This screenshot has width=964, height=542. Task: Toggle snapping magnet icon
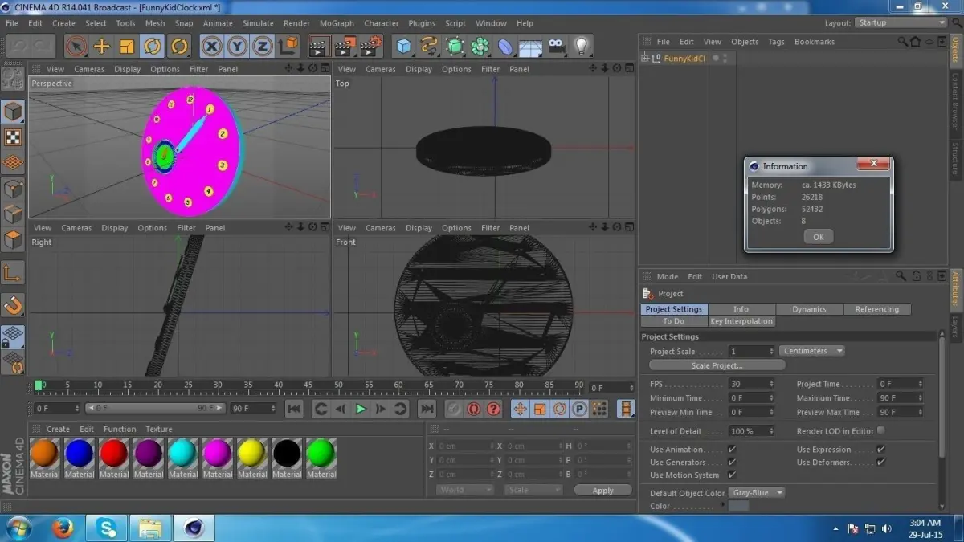pos(13,305)
